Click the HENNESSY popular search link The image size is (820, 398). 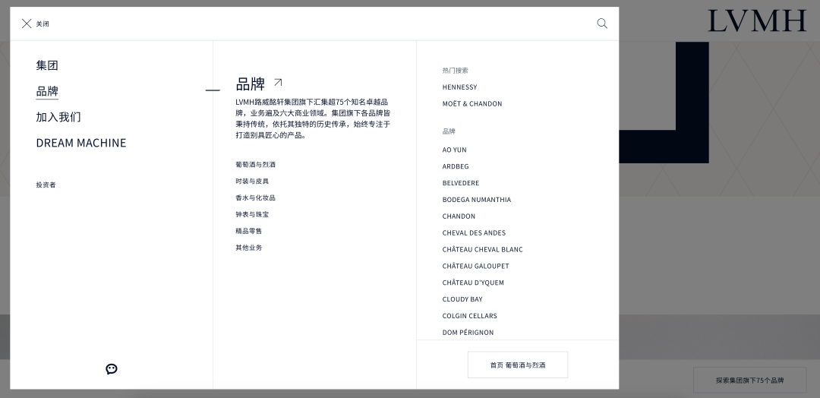pos(460,87)
